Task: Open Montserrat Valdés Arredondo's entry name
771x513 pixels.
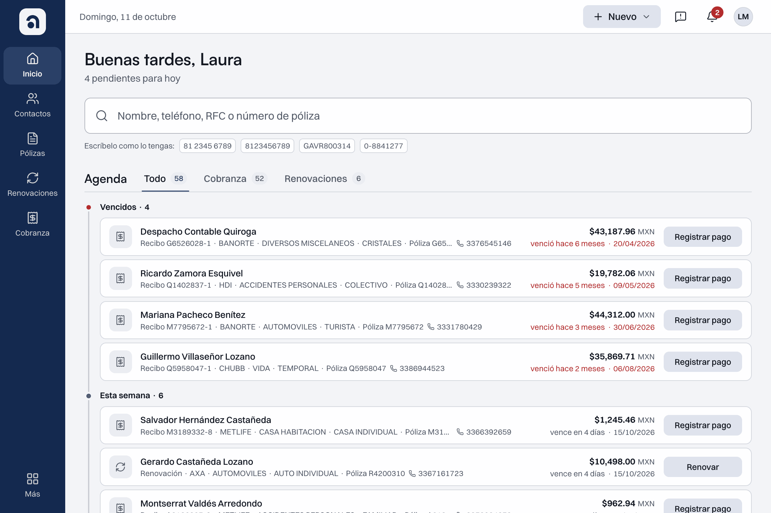Action: pyautogui.click(x=201, y=503)
